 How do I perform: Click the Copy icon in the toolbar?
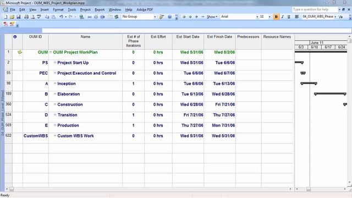click(47, 16)
